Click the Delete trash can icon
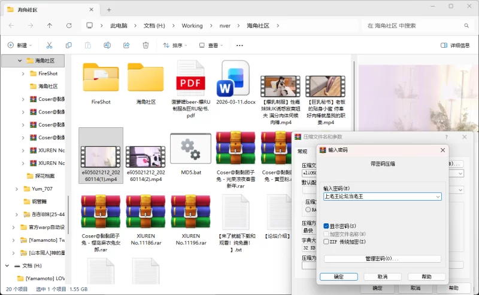 pos(145,45)
